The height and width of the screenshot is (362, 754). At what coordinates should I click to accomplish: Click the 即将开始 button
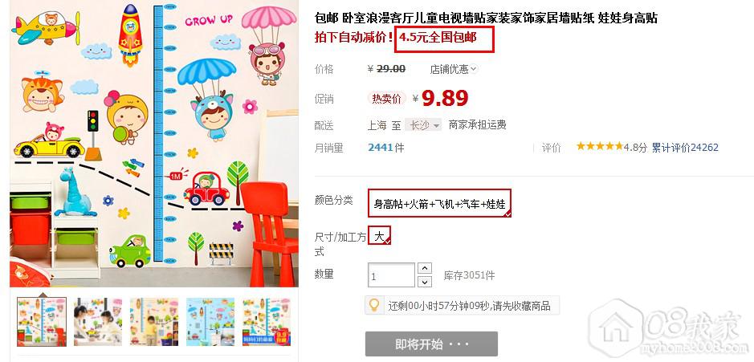[431, 344]
